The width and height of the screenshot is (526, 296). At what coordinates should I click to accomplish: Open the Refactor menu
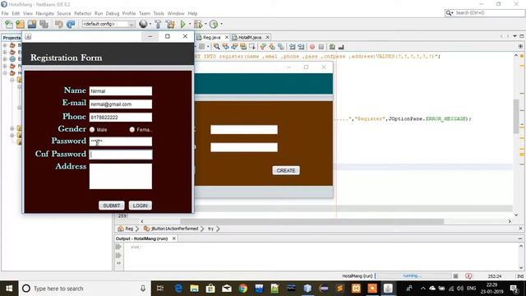(x=82, y=13)
